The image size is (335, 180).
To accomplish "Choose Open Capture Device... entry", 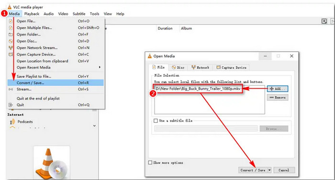I will pos(56,54).
